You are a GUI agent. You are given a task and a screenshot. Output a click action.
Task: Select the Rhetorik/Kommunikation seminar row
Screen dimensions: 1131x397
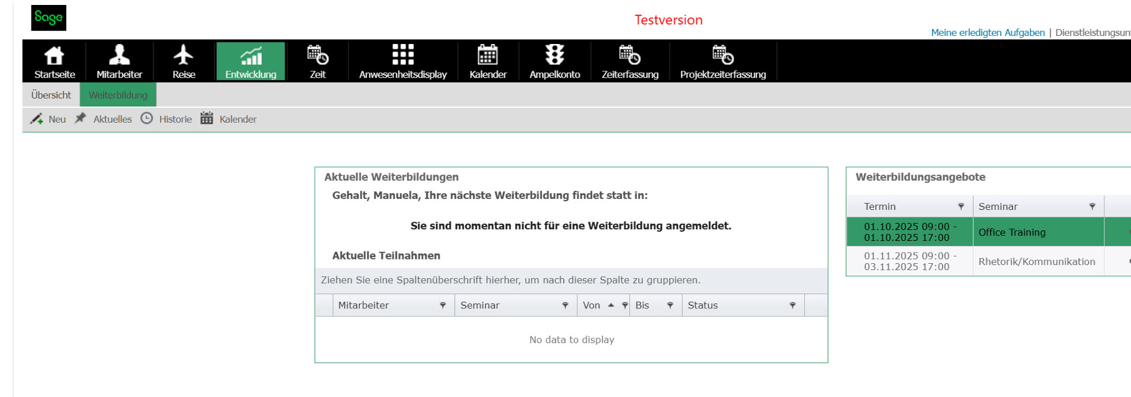point(1036,261)
